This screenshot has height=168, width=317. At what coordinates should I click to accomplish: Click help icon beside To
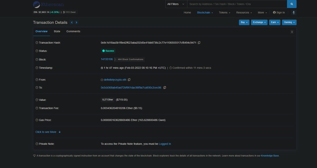37,88
